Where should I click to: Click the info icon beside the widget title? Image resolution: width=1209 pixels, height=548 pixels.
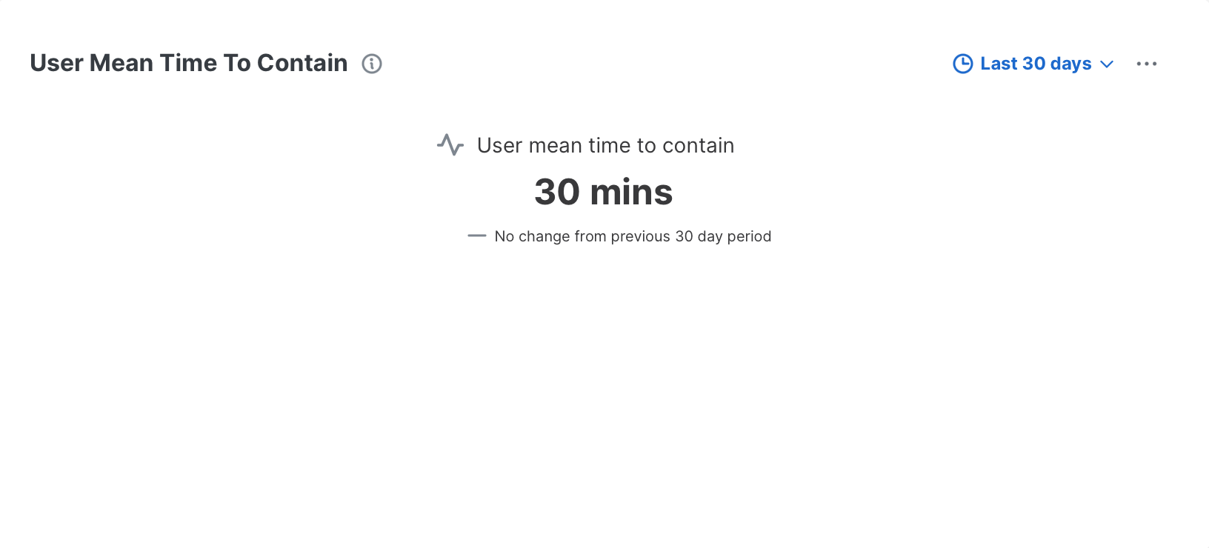(x=372, y=64)
